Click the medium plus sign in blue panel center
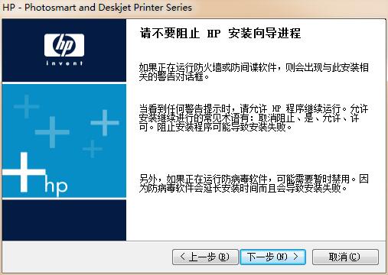Screen dimensions: 388x275 point(52,132)
